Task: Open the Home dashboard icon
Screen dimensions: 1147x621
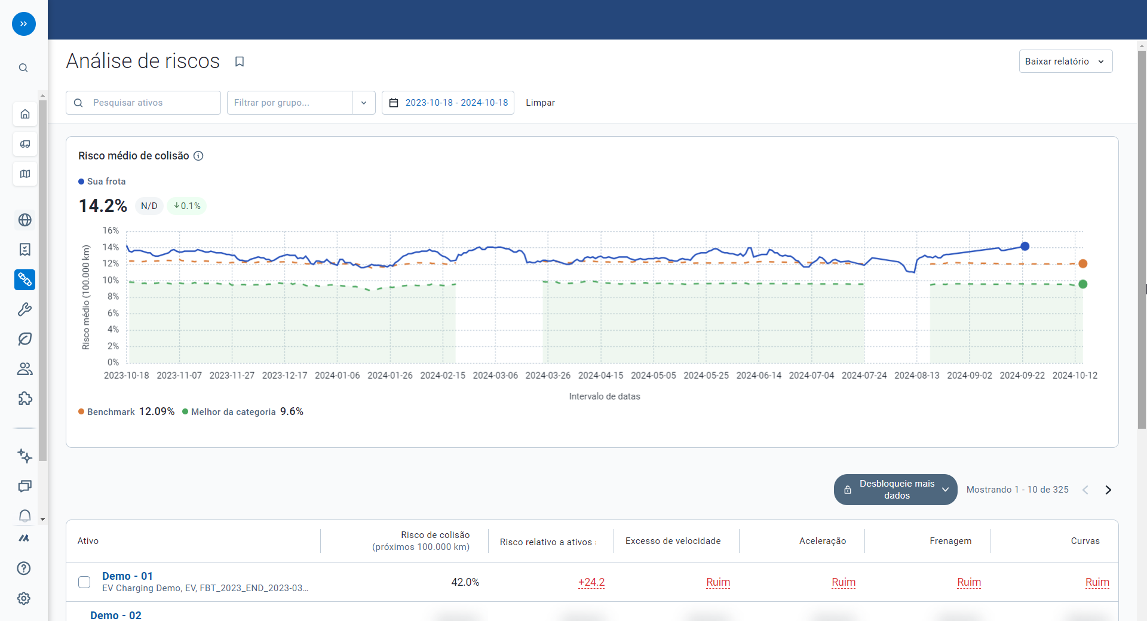Action: pyautogui.click(x=24, y=114)
